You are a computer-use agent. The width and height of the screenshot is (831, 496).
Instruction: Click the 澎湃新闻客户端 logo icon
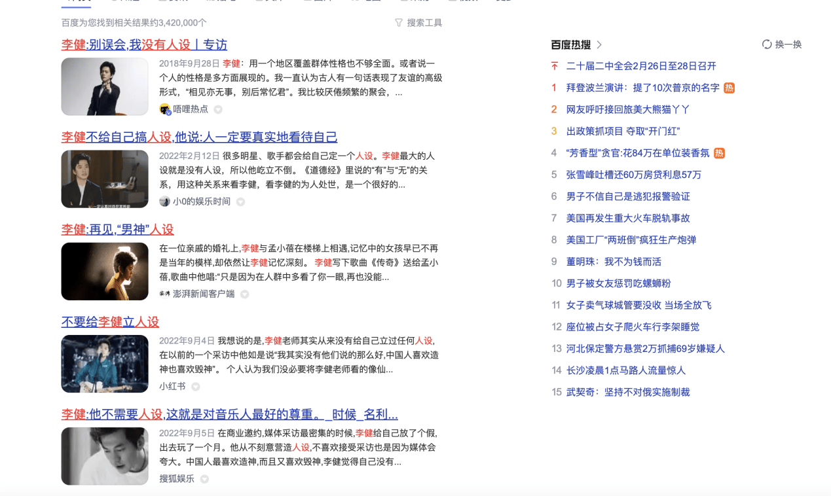coord(165,294)
